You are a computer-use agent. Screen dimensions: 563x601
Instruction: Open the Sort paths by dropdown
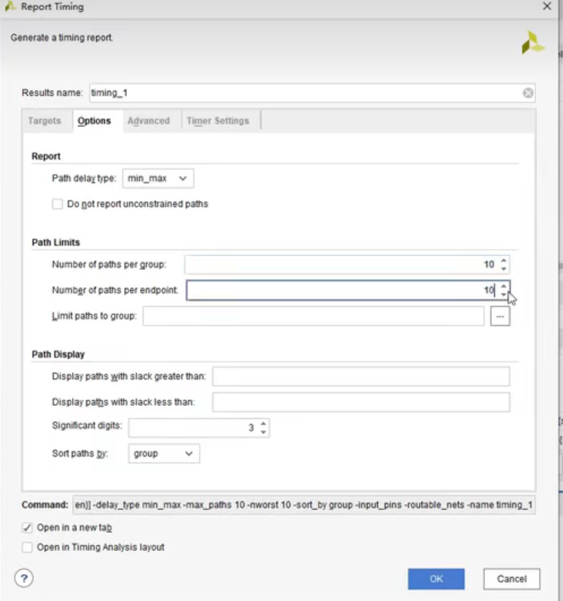[164, 454]
